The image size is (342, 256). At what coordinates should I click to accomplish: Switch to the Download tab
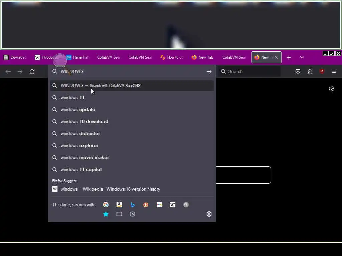click(15, 57)
